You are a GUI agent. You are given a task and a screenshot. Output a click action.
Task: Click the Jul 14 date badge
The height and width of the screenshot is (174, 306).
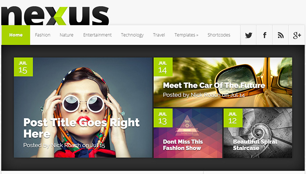163,67
